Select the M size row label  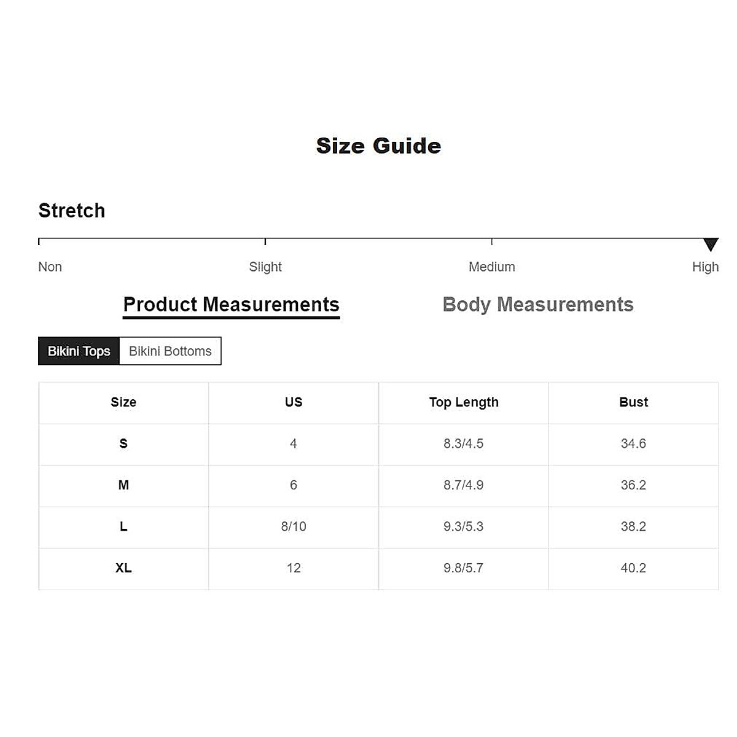pos(123,485)
